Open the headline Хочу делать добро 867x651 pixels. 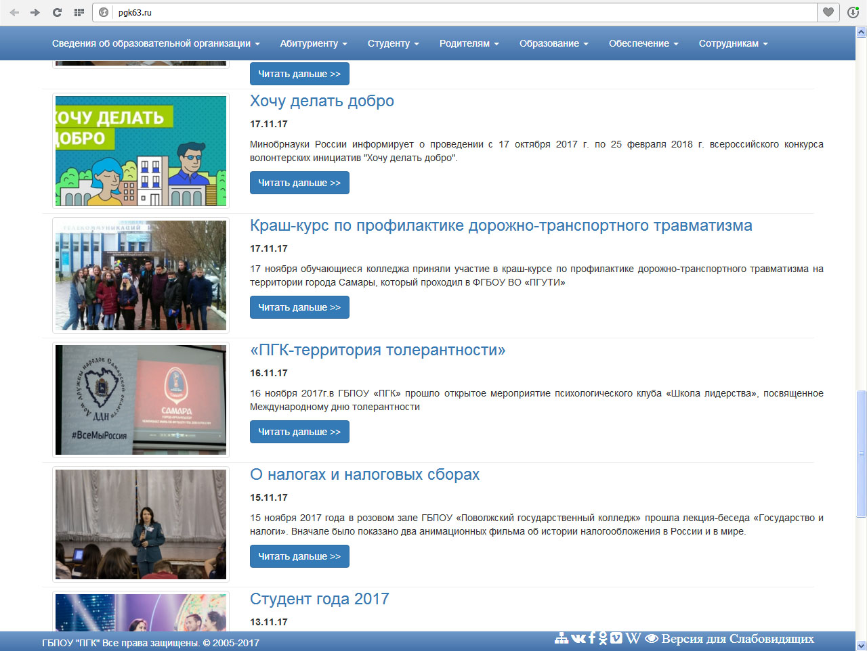pyautogui.click(x=322, y=101)
